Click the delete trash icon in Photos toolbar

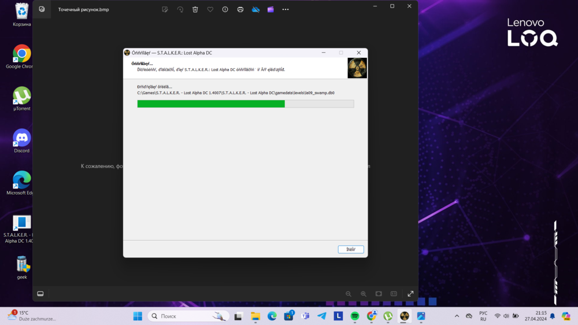(x=195, y=9)
